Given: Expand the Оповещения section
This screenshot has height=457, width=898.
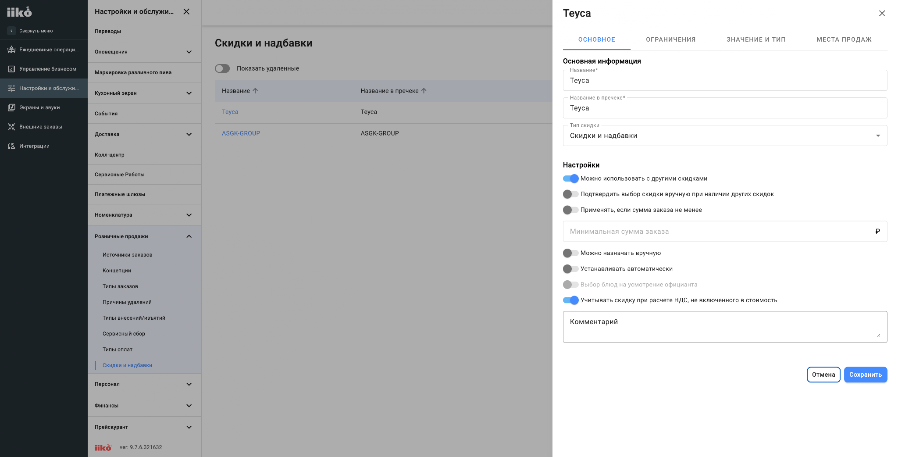Looking at the screenshot, I should 189,52.
